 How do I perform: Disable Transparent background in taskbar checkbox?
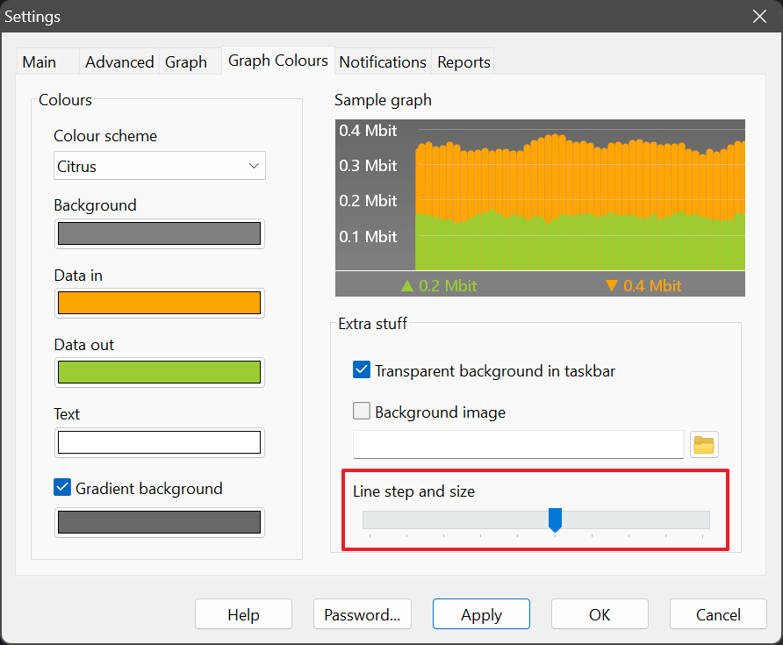point(362,370)
